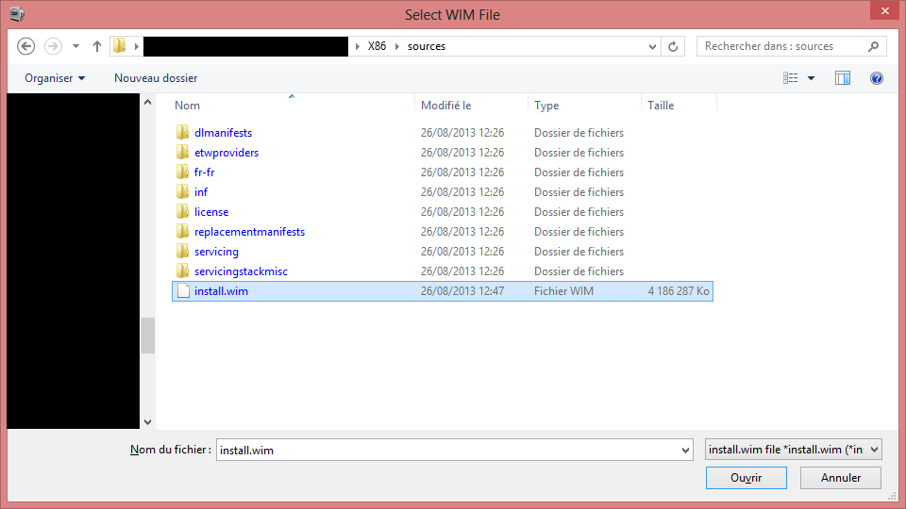Viewport: 906px width, 509px height.
Task: Refresh the current folder view
Action: [x=674, y=46]
